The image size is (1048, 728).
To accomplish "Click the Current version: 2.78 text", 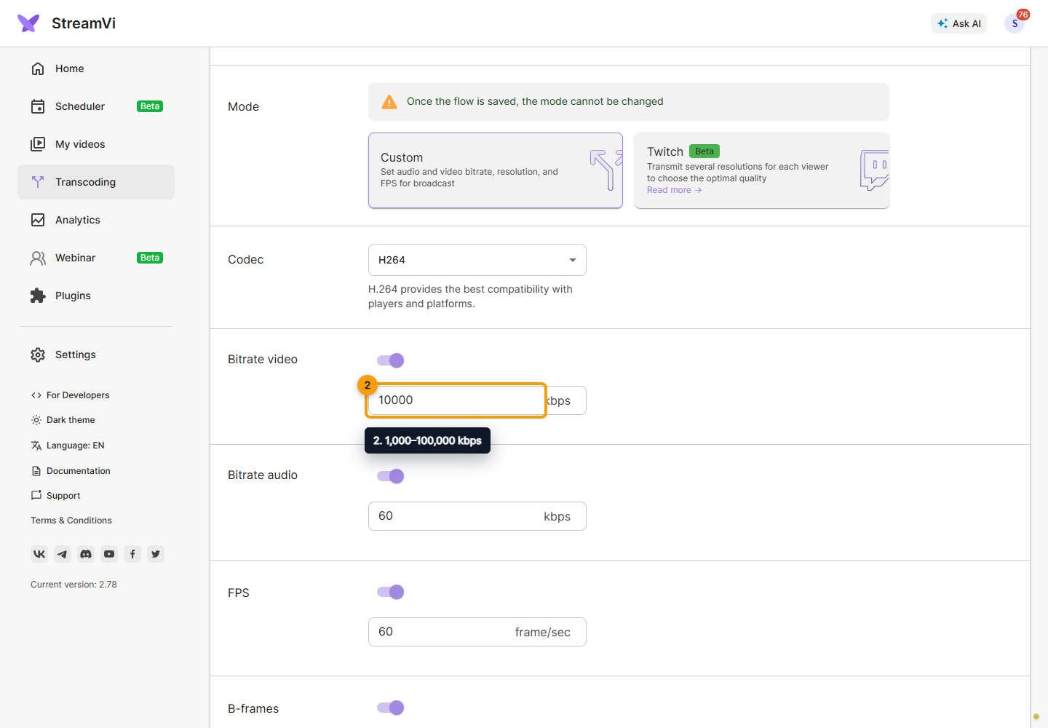I will point(74,585).
